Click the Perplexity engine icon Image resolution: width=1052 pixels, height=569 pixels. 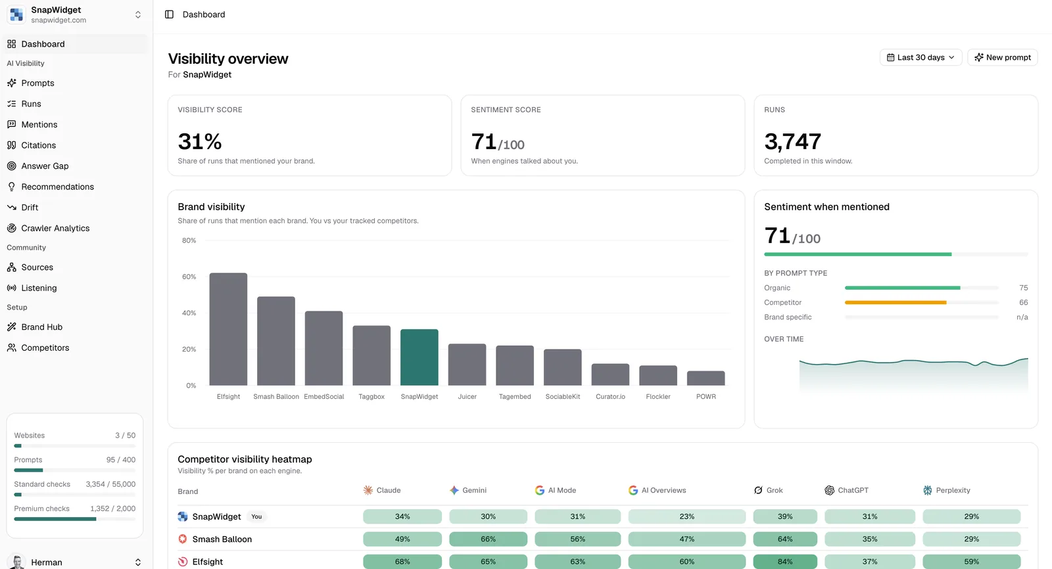928,490
